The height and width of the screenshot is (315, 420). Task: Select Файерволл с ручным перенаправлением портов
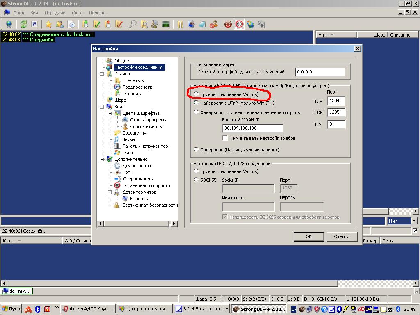click(x=196, y=112)
